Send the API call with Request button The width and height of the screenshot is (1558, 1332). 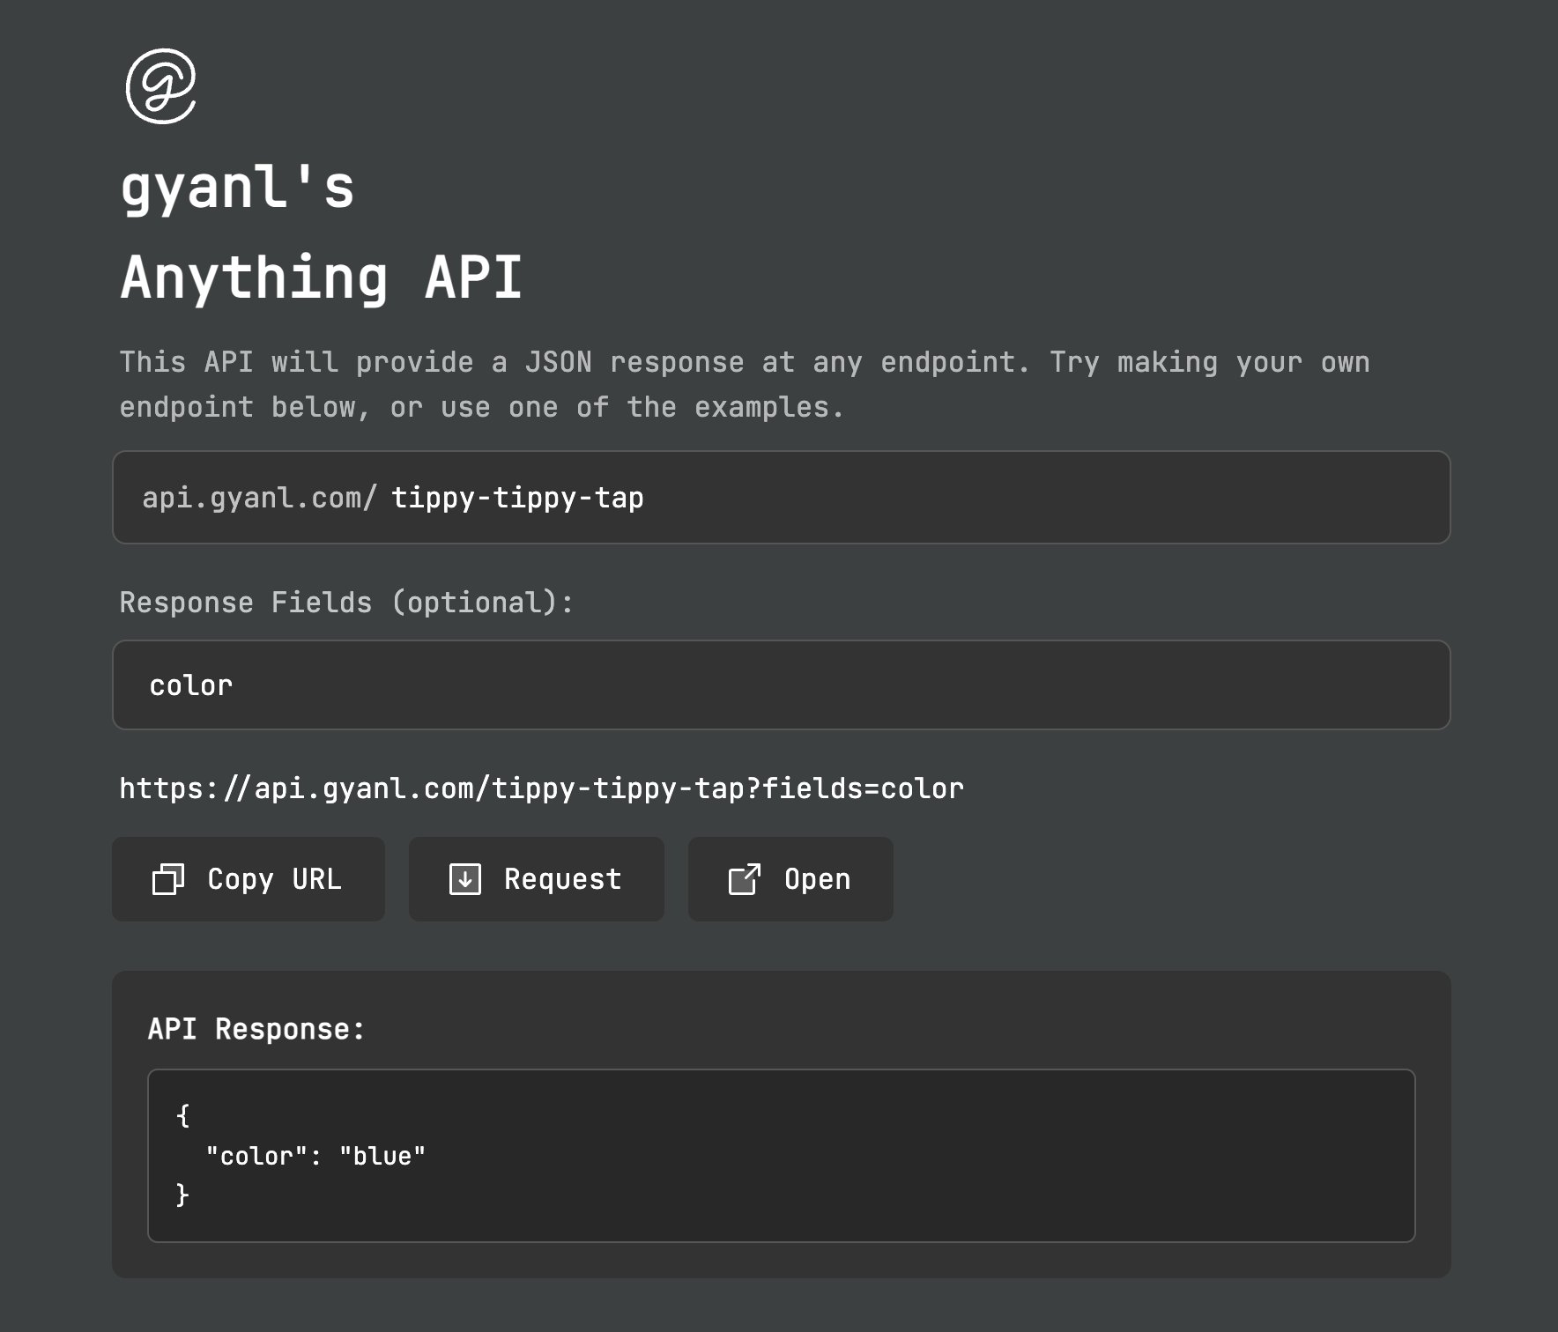pyautogui.click(x=536, y=879)
